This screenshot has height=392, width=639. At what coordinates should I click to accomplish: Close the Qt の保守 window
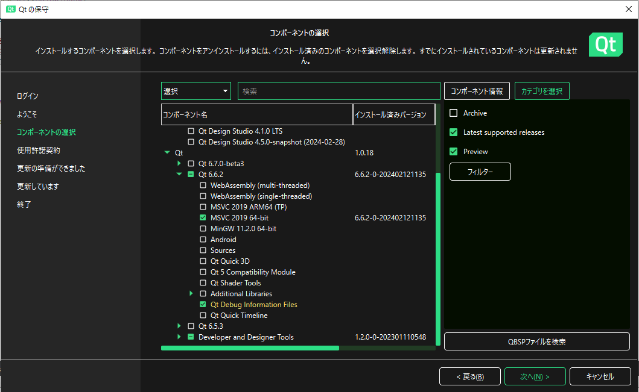pyautogui.click(x=628, y=9)
